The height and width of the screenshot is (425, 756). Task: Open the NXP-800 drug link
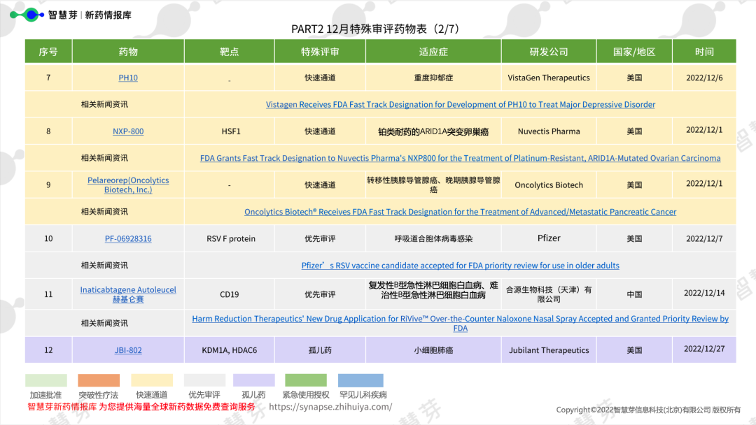coord(128,131)
